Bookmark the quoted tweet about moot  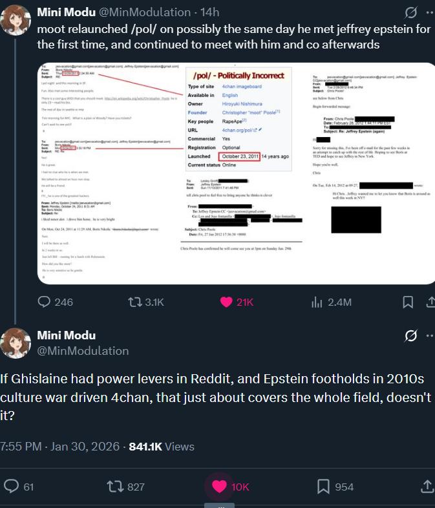coord(408,302)
